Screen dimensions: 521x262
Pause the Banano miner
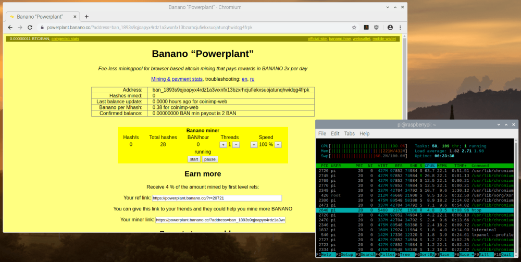[210, 159]
